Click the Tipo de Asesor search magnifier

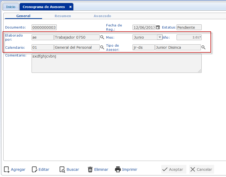click(203, 47)
